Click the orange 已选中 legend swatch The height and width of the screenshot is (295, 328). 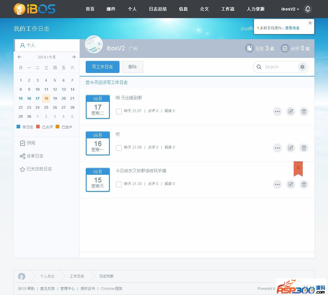click(57, 127)
